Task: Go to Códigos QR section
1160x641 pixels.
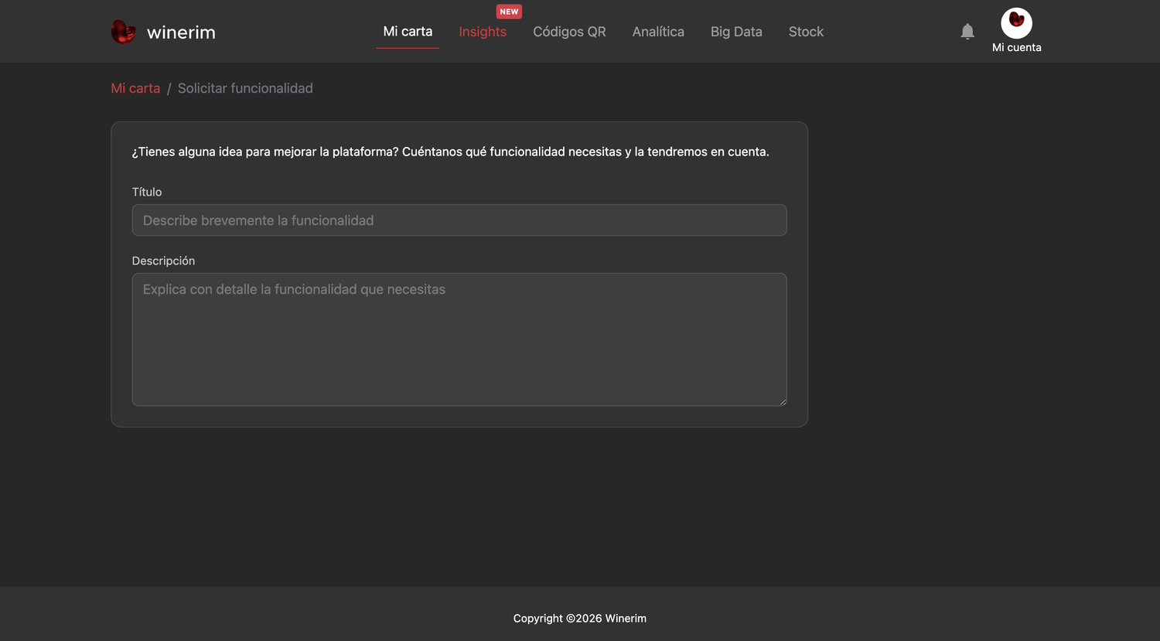Action: tap(569, 32)
